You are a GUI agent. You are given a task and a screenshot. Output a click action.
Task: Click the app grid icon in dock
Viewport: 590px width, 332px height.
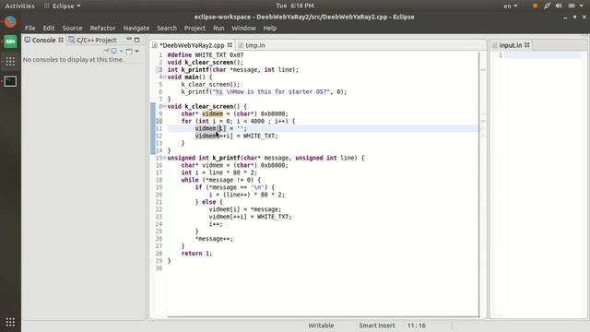[x=10, y=62]
